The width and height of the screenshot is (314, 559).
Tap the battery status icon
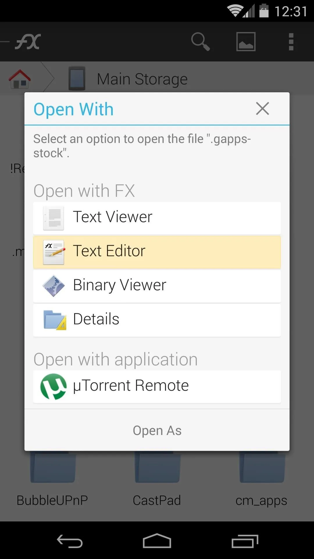(x=264, y=11)
